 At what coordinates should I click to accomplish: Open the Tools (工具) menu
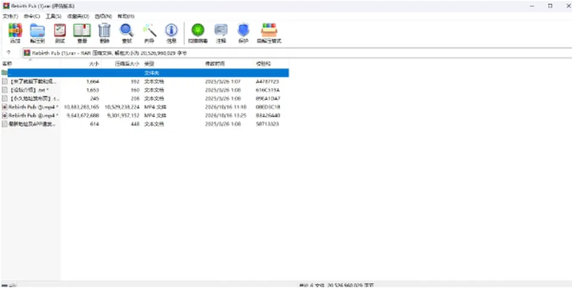[53, 17]
